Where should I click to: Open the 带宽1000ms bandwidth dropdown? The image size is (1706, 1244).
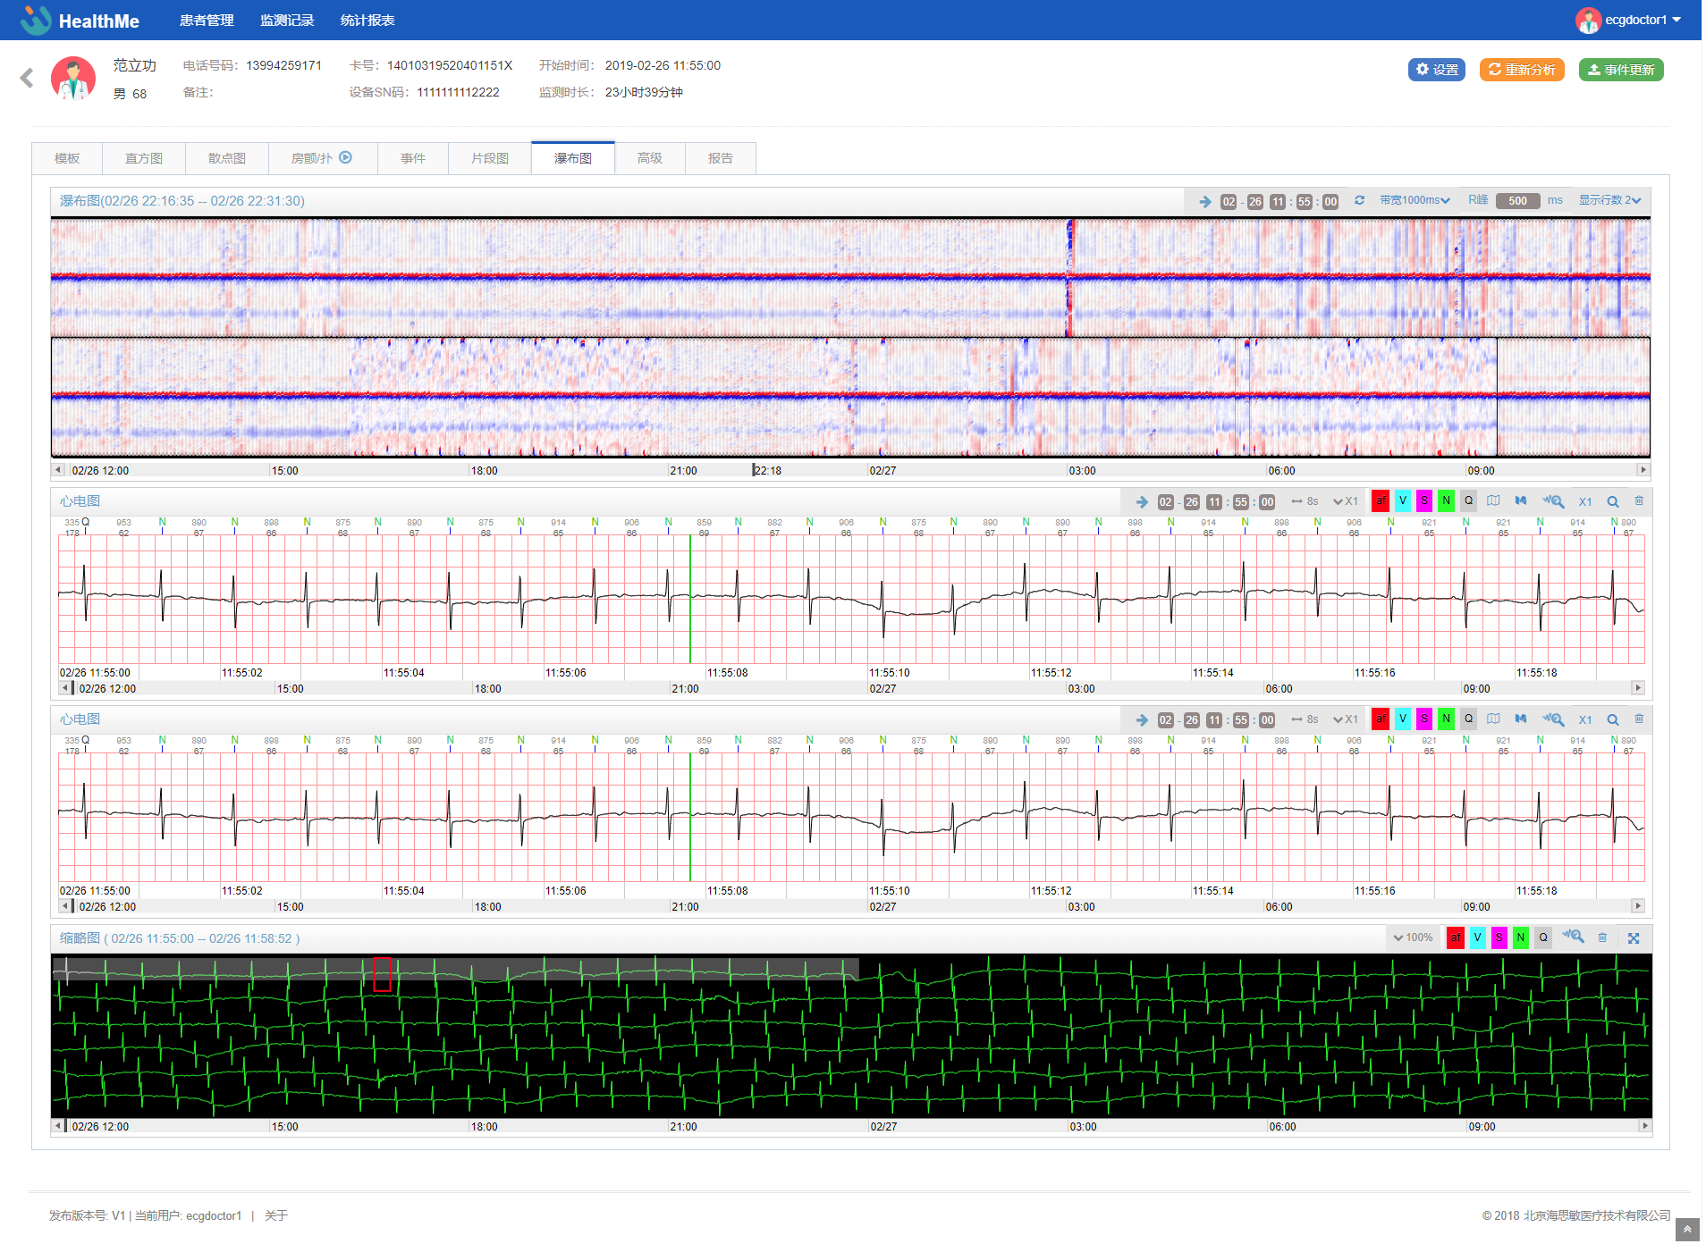coord(1414,200)
